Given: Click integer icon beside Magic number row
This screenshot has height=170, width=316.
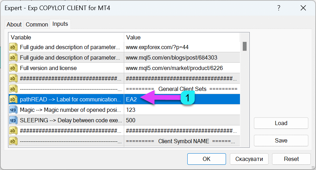Looking at the screenshot, I should (13, 110).
